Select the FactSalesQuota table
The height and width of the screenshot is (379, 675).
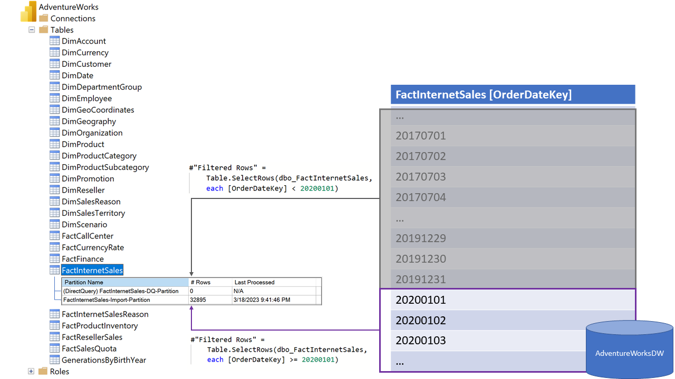point(89,348)
